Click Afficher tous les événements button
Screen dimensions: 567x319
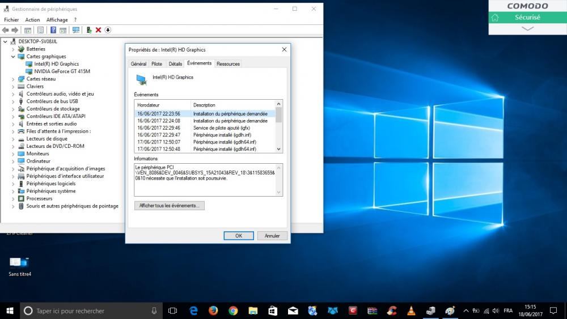[169, 206]
